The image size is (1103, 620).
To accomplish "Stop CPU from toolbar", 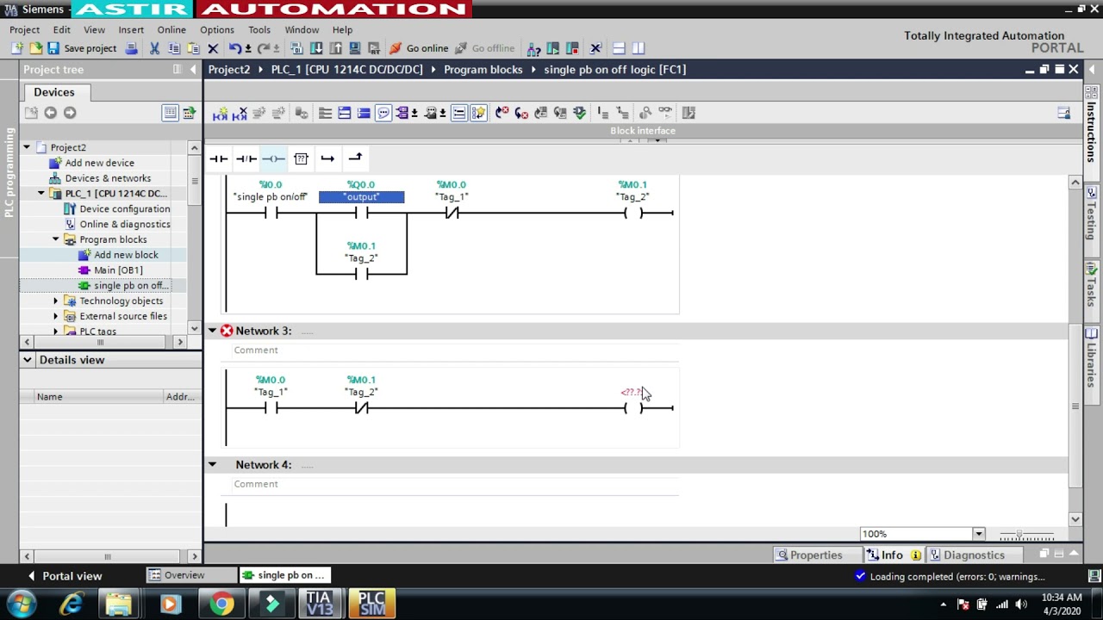I will coord(572,48).
